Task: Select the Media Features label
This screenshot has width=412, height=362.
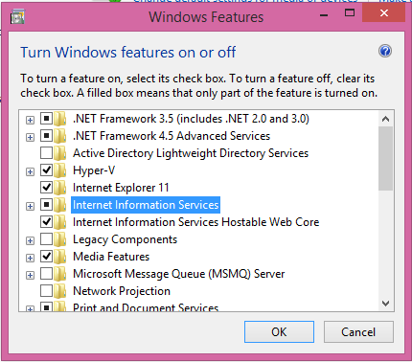Action: (x=111, y=257)
